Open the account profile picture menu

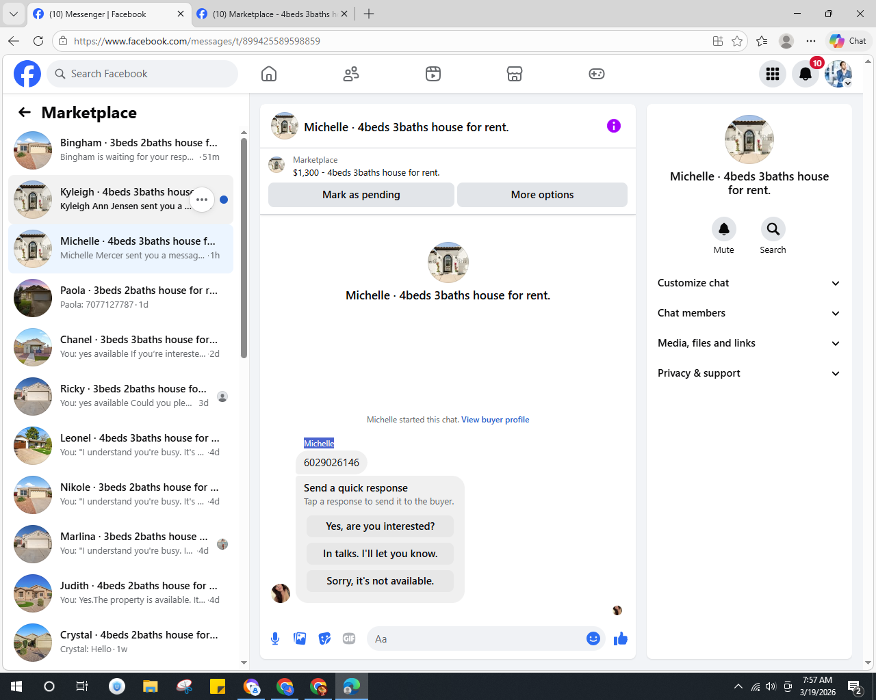click(x=838, y=74)
